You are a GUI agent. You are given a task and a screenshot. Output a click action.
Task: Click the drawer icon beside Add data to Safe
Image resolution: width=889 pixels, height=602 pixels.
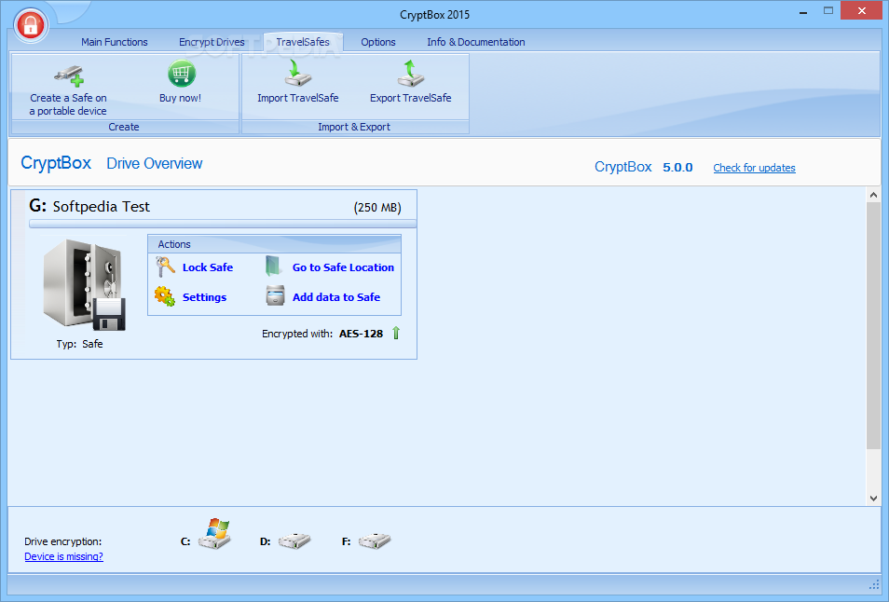pyautogui.click(x=276, y=296)
